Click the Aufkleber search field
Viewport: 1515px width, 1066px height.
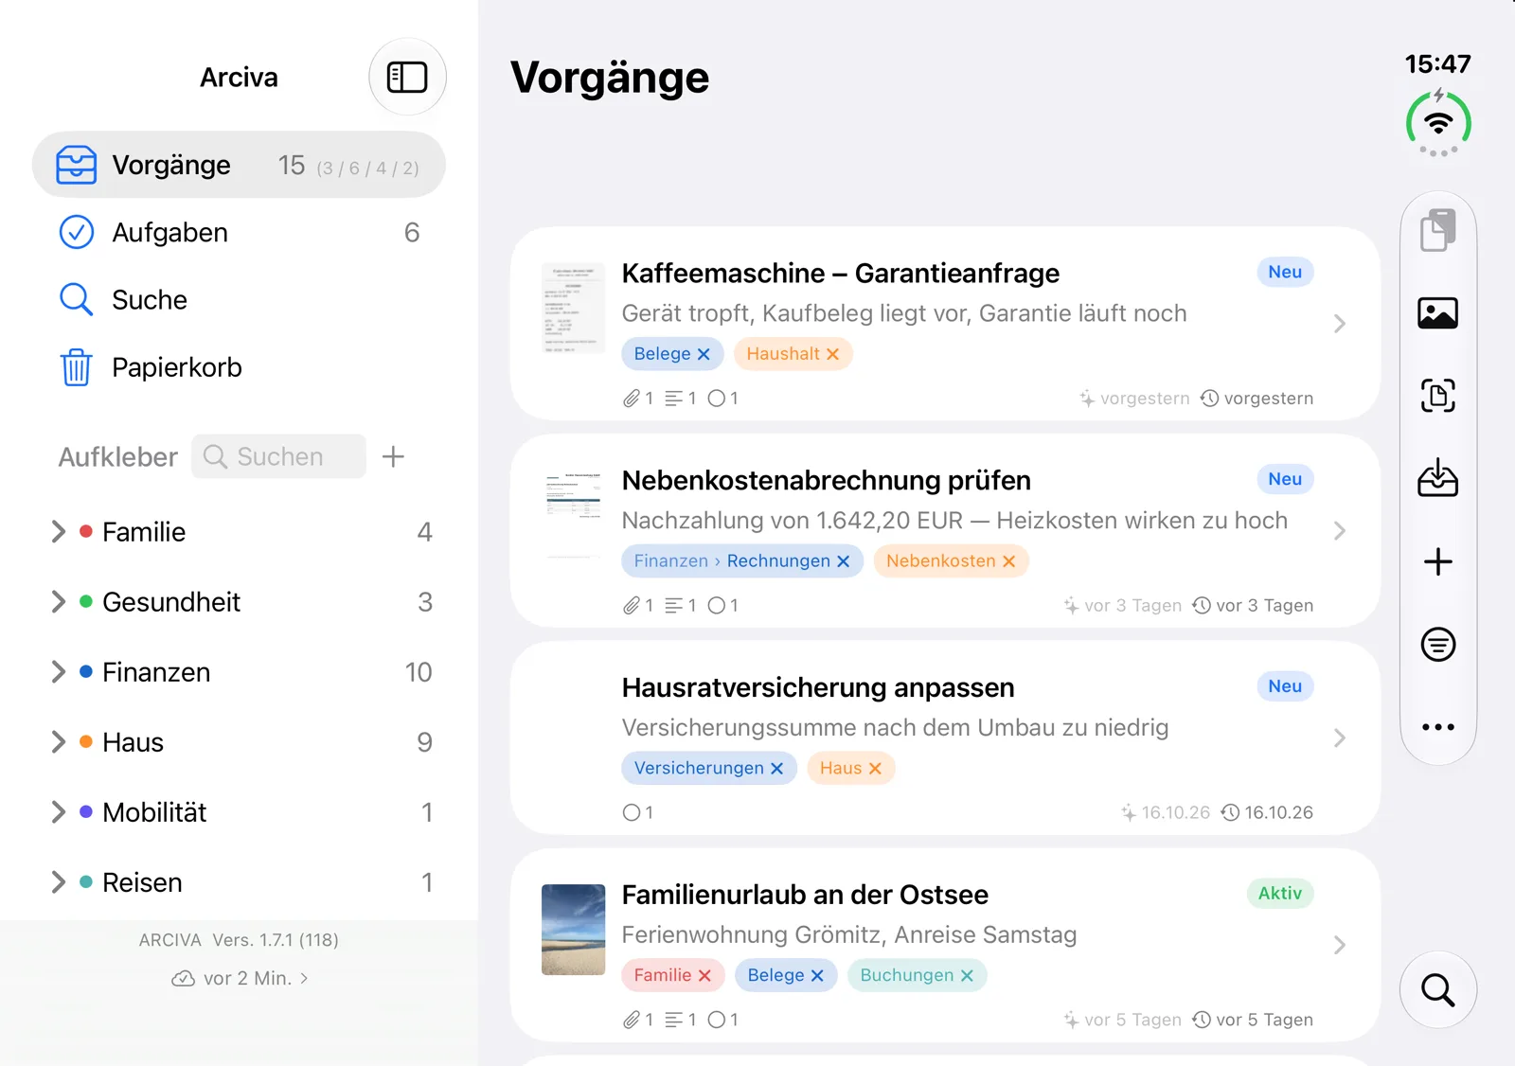tap(278, 456)
